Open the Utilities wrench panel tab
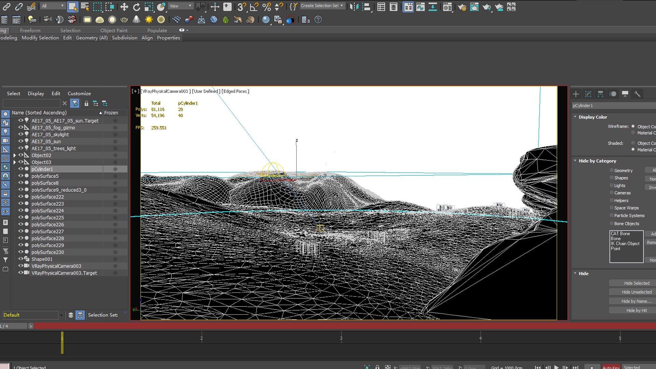This screenshot has width=656, height=369. (637, 94)
